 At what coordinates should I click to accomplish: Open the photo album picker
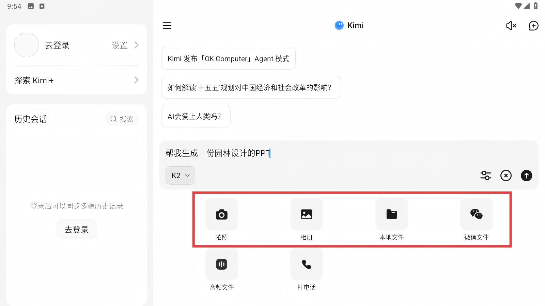point(306,215)
